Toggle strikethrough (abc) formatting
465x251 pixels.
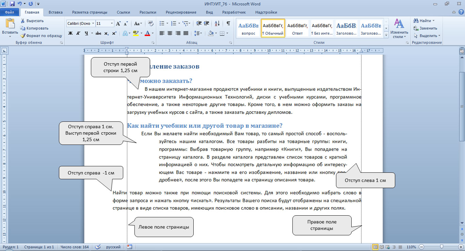point(98,33)
